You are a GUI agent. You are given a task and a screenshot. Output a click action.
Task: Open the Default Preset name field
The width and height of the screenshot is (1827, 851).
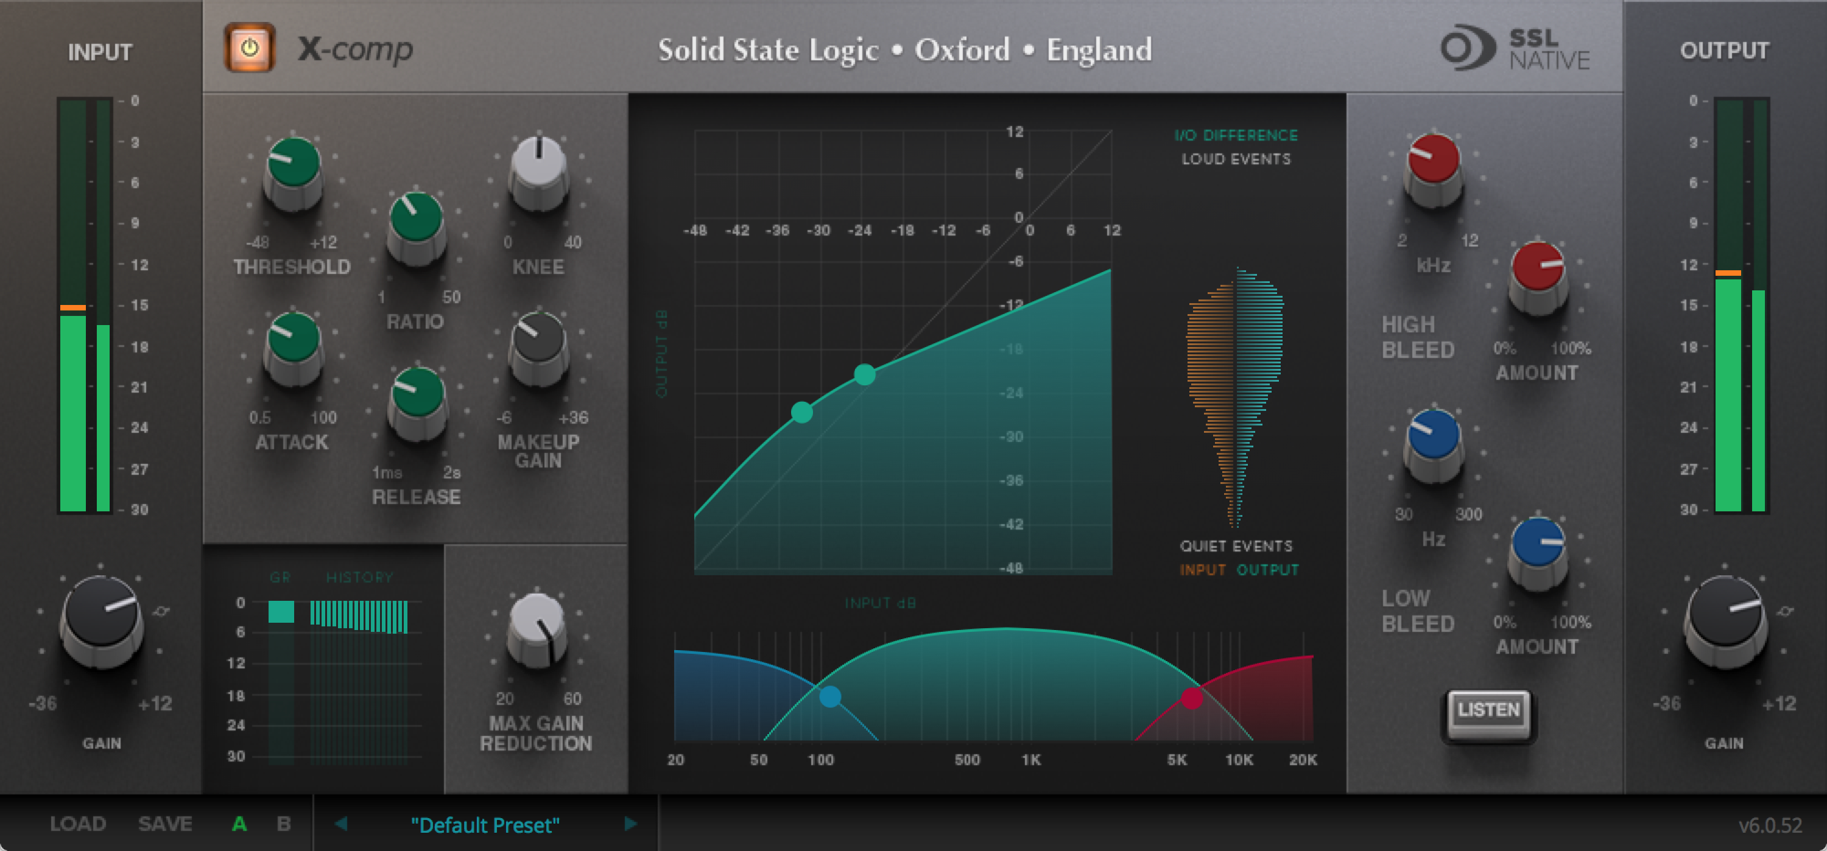click(486, 824)
